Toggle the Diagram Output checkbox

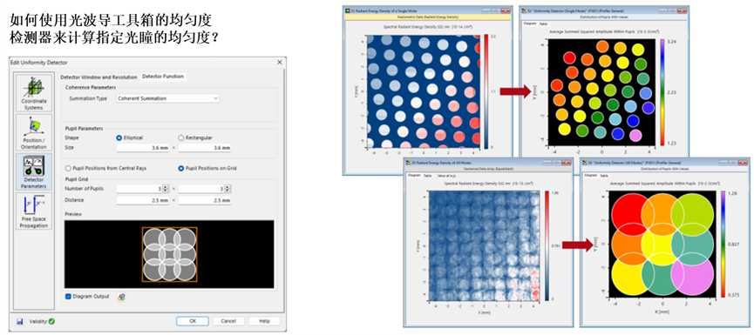pyautogui.click(x=68, y=297)
